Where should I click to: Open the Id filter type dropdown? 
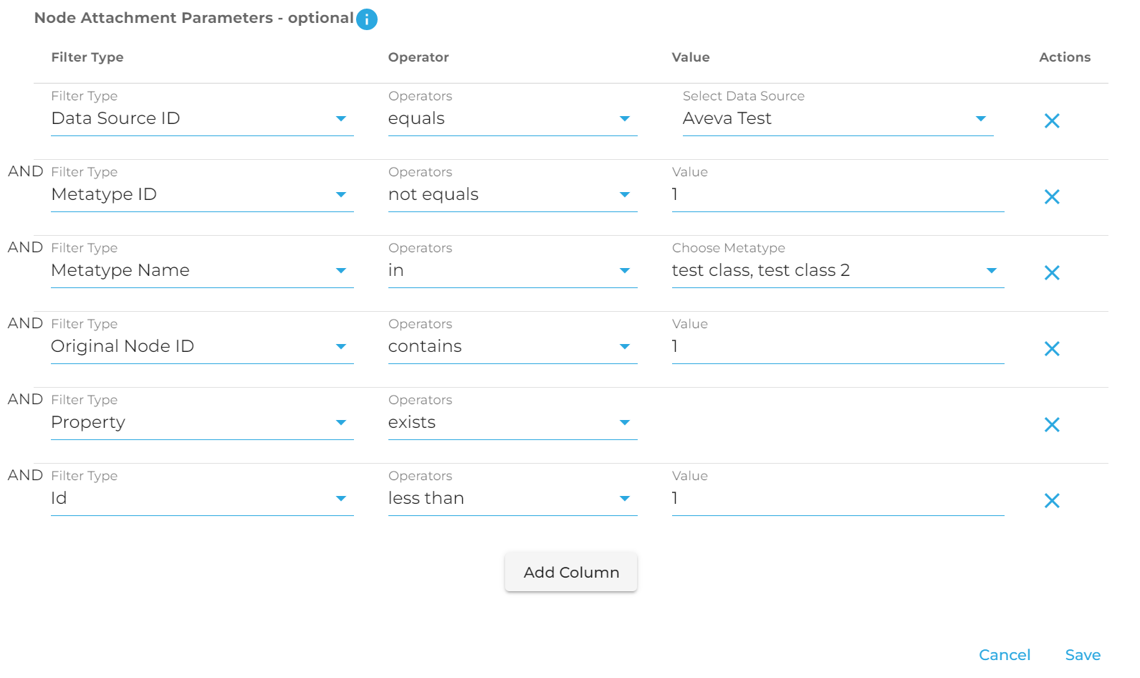[202, 499]
